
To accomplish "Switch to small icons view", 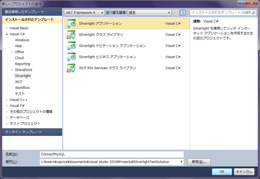I will (x=176, y=13).
